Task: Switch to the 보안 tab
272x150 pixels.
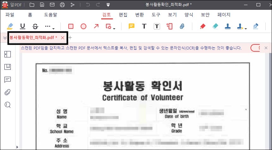Action: (x=205, y=15)
